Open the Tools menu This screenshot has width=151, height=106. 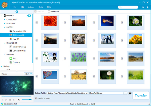point(41,7)
